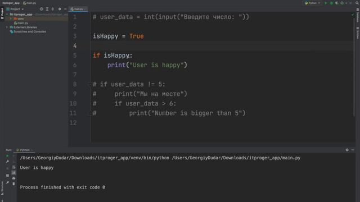Toggle soft-wrap in the Run console
Viewport: 360px width, 202px height.
tap(13, 167)
